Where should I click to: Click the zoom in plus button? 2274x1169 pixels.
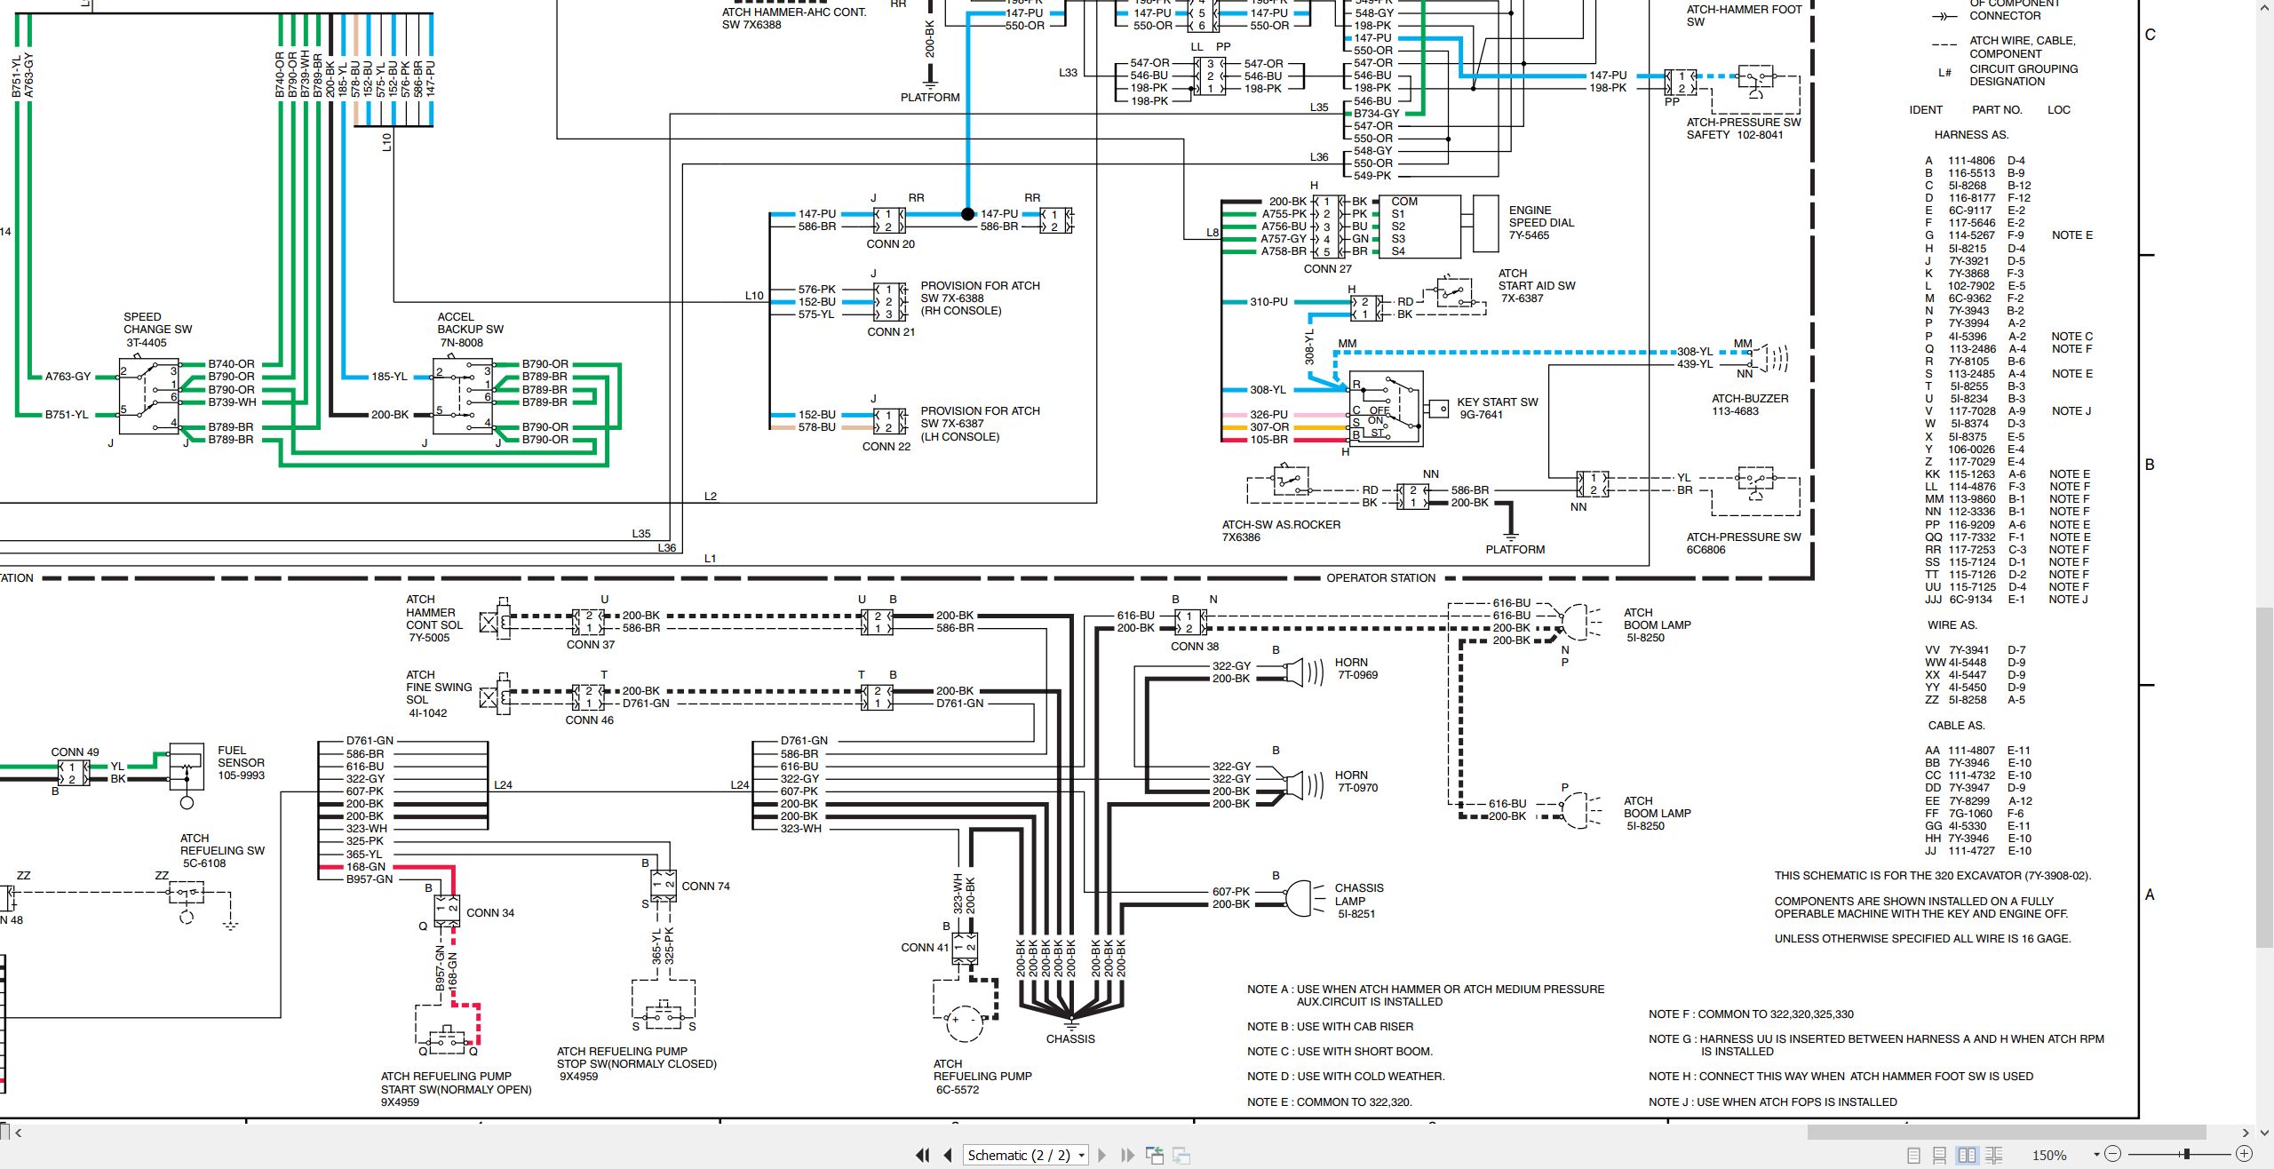pos(2244,1155)
